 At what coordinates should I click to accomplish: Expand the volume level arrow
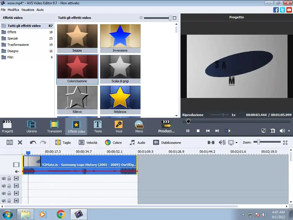[289, 131]
